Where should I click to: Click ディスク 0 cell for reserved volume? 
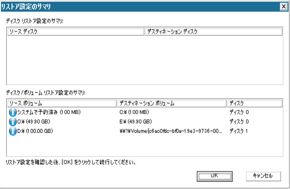click(x=239, y=112)
